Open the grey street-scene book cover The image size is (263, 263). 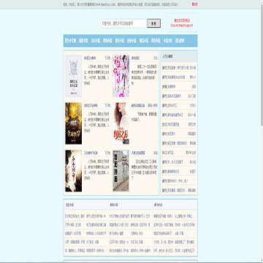point(121,171)
